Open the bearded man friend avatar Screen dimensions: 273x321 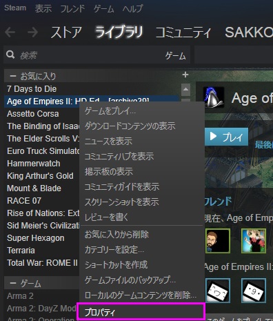point(218,241)
